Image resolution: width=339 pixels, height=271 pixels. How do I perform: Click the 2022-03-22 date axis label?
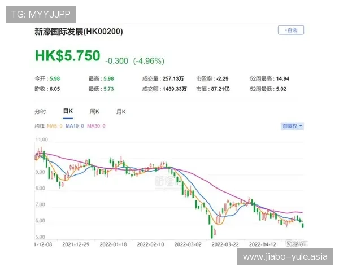click(x=225, y=244)
